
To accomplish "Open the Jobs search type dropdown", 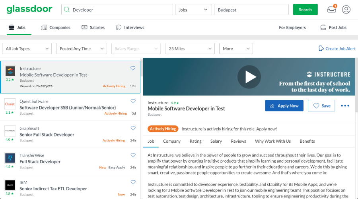I will [193, 10].
